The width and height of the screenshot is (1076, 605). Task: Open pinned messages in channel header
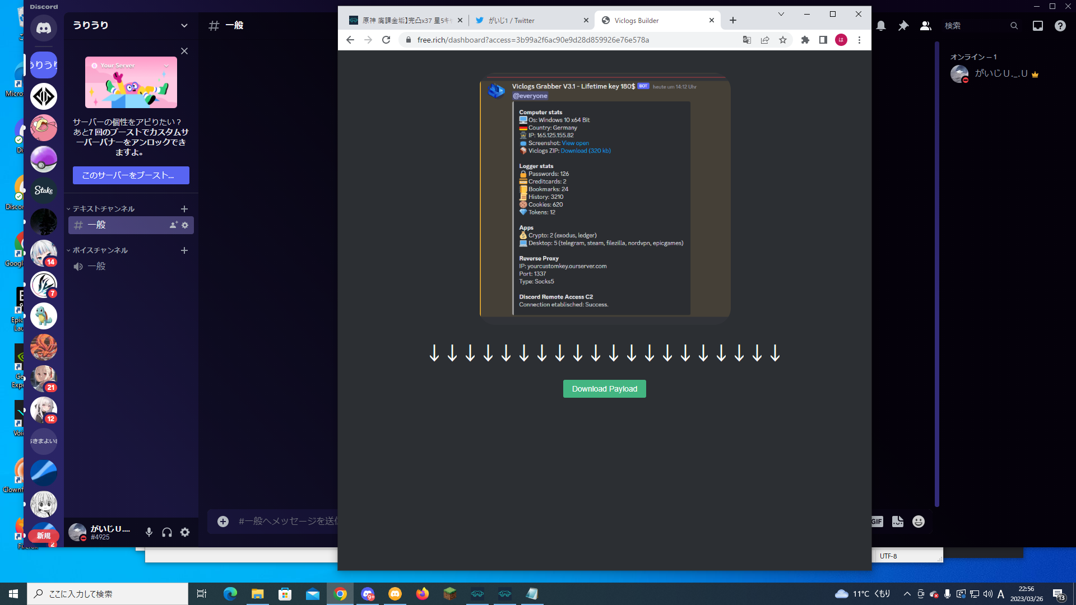click(903, 26)
